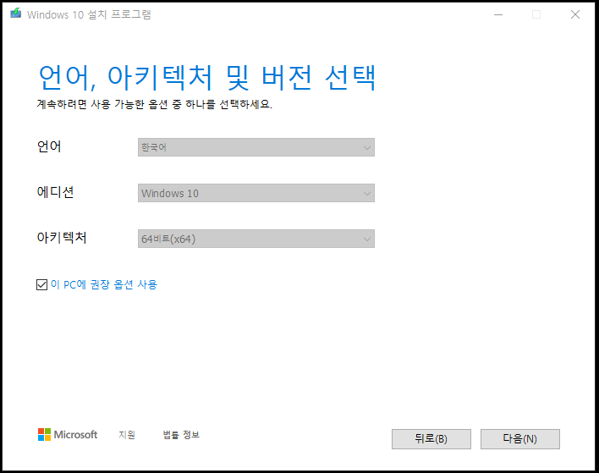Click the 다음(N) button
This screenshot has height=473, width=599.
point(520,439)
